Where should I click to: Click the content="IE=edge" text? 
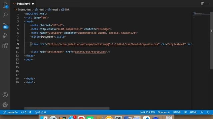pos(97,29)
